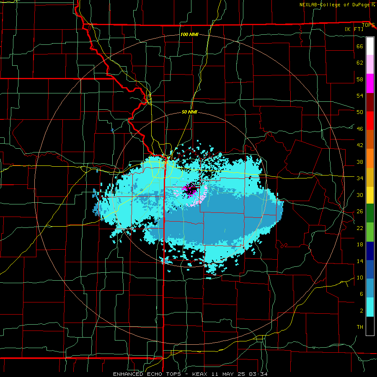Click the legend value 2
Viewport: 377px width, 377px height.
[x=362, y=310]
